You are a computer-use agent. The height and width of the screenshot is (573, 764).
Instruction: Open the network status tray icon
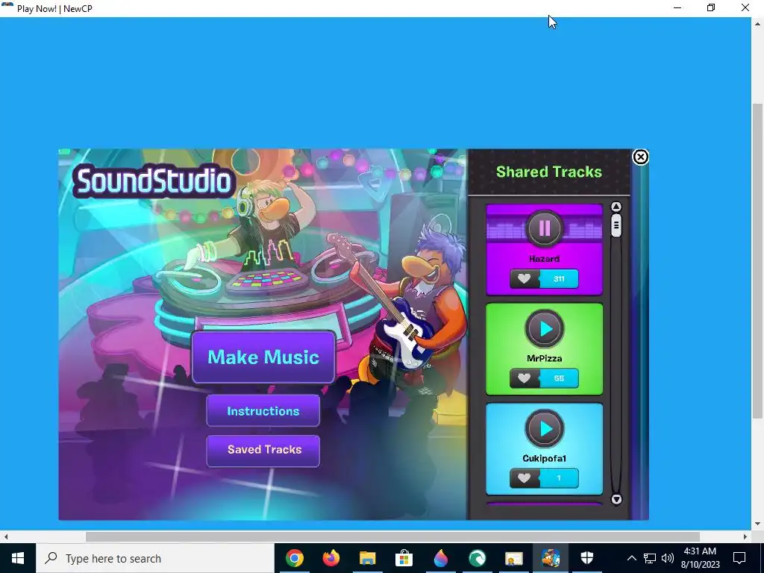(650, 558)
